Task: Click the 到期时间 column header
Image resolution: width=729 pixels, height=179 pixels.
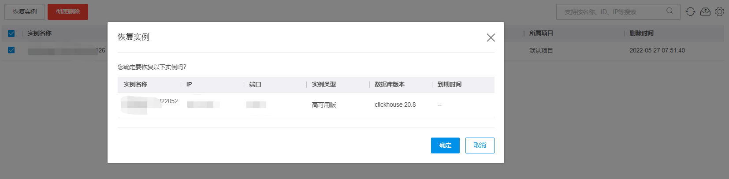Action: click(x=450, y=85)
